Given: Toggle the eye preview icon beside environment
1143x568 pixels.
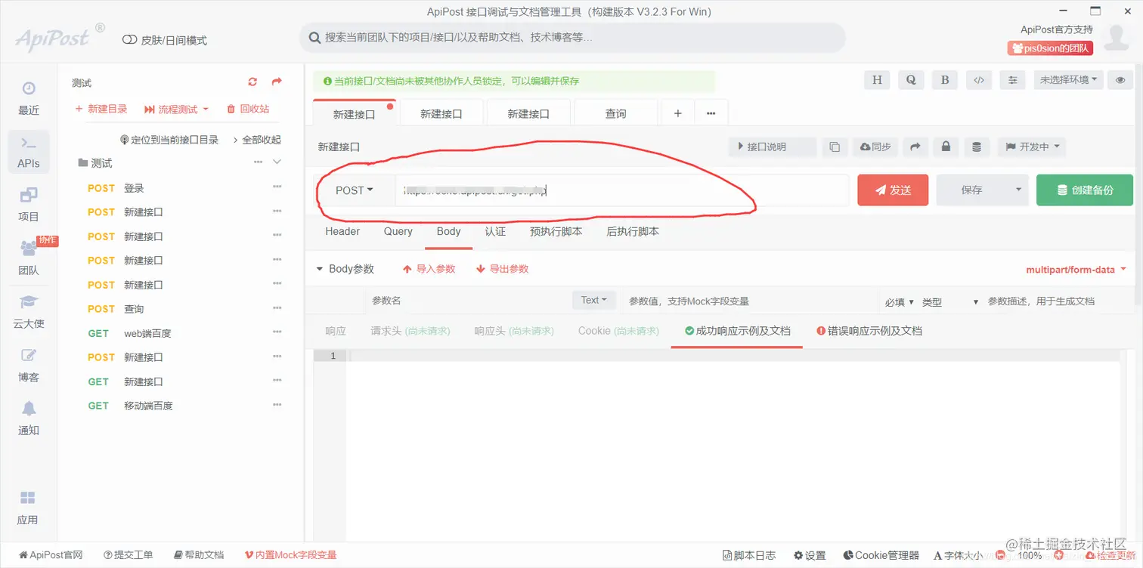Looking at the screenshot, I should pos(1120,80).
